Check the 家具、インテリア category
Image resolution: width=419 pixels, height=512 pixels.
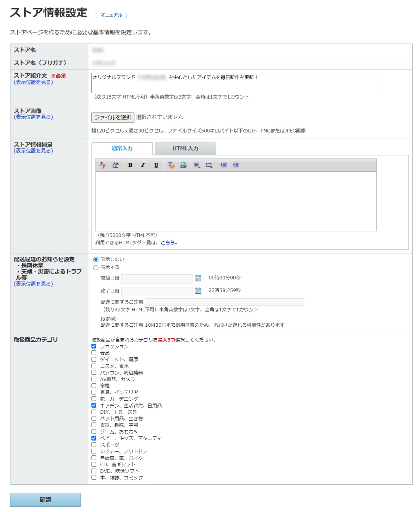[x=94, y=392]
